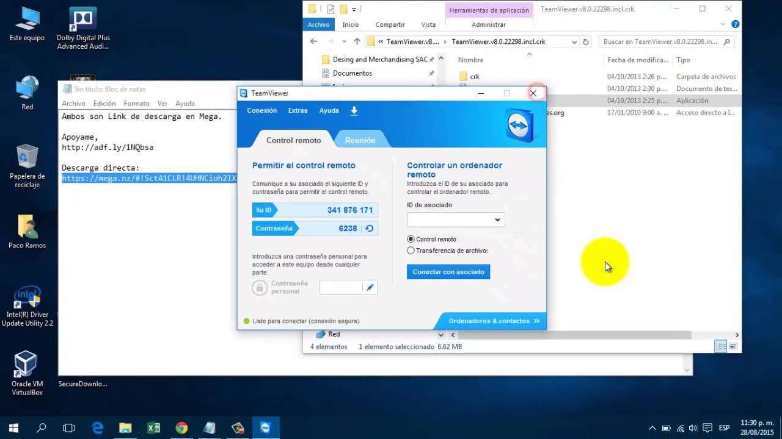Select the Red network desktop icon
The height and width of the screenshot is (439, 782).
[x=27, y=93]
